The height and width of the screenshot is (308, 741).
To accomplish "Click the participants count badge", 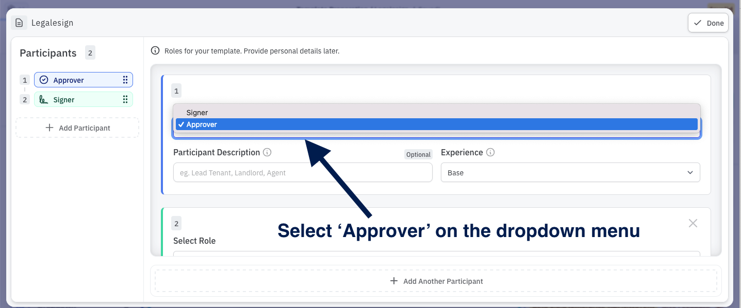I will pyautogui.click(x=90, y=53).
